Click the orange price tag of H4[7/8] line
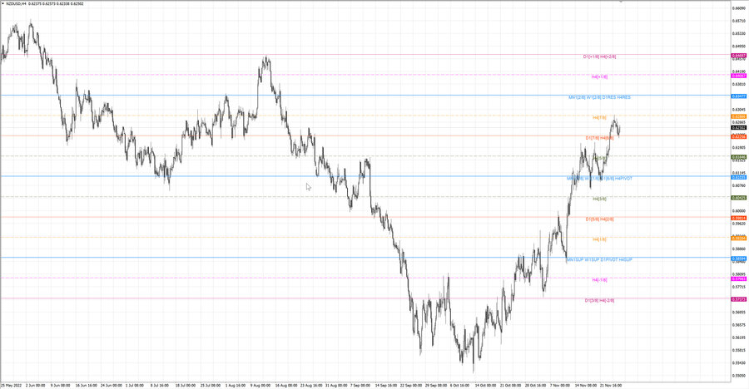The height and width of the screenshot is (389, 749). click(739, 116)
